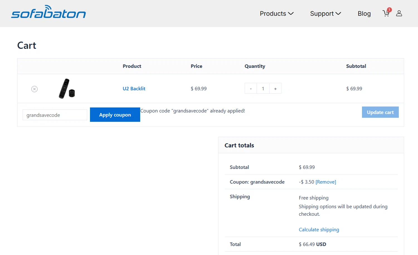Click the Price column header
The image size is (418, 255).
pos(196,66)
